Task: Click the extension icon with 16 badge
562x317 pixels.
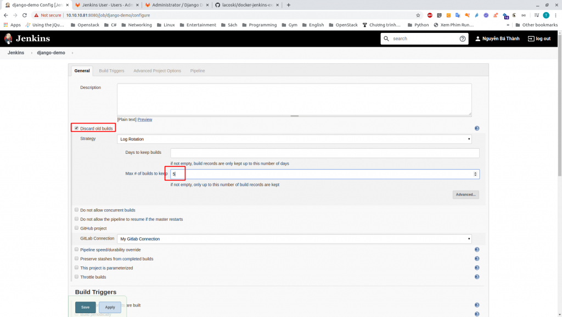Action: point(505,16)
